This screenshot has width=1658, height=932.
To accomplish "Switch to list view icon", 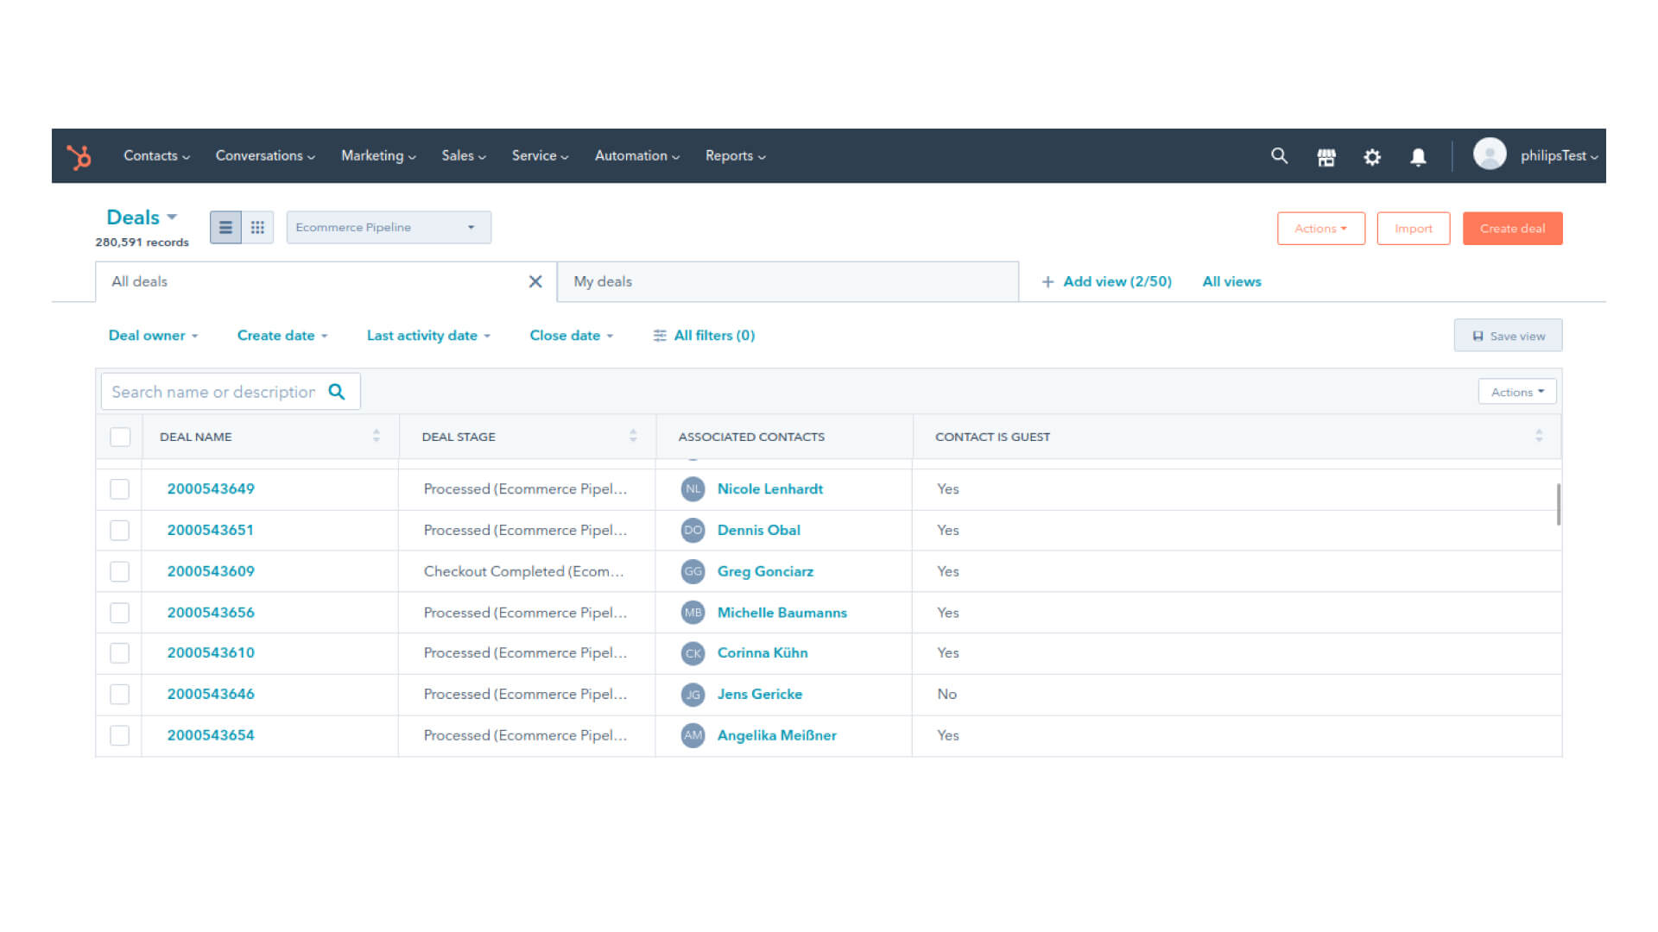I will point(225,228).
